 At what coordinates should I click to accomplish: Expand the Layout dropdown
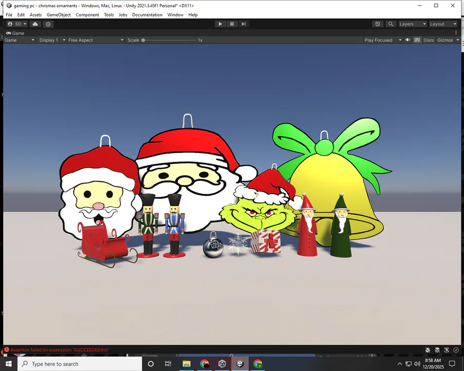point(443,24)
